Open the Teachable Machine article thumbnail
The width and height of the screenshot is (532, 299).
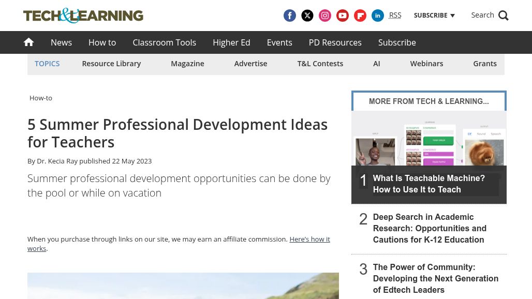(x=429, y=138)
